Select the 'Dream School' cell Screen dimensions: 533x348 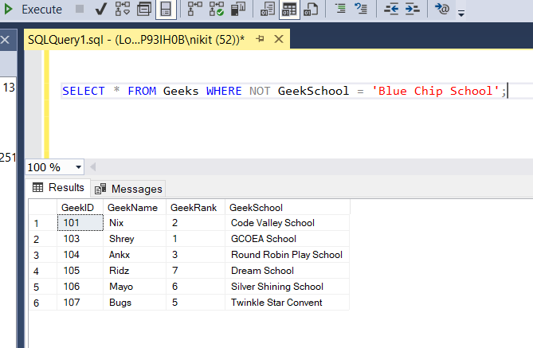tap(288, 271)
